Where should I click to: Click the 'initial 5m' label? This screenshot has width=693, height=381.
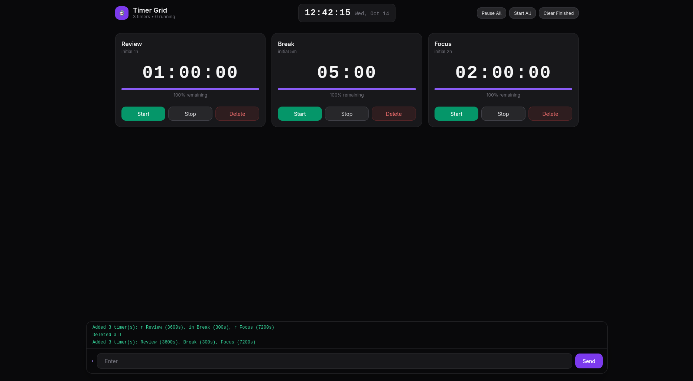click(287, 52)
